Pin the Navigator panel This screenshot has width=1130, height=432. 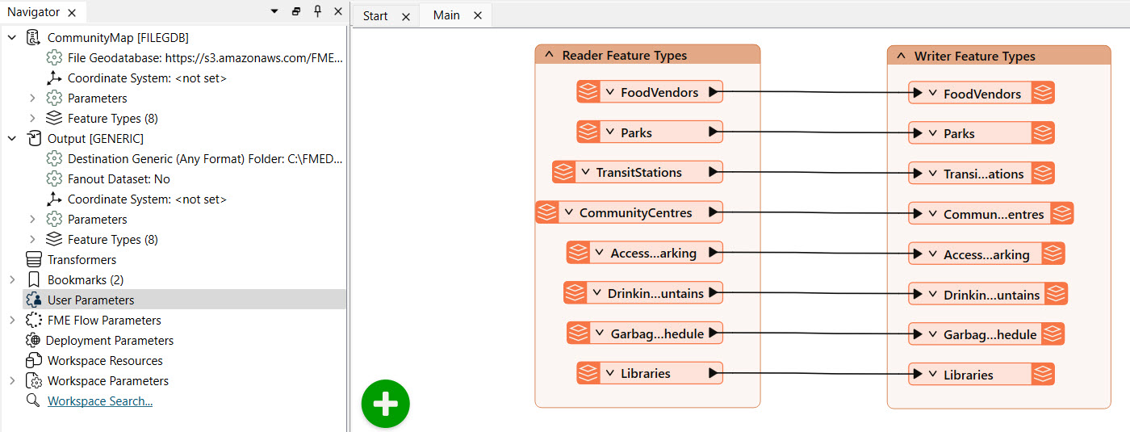317,11
